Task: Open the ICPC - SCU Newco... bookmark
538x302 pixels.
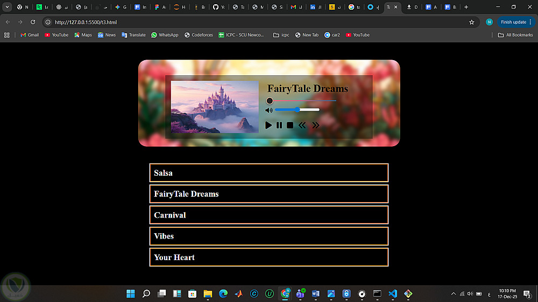Action: click(x=241, y=35)
